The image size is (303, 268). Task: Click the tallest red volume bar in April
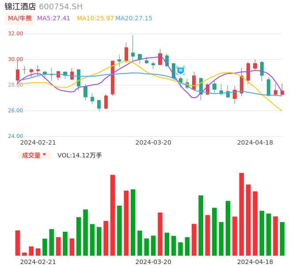coord(242,214)
